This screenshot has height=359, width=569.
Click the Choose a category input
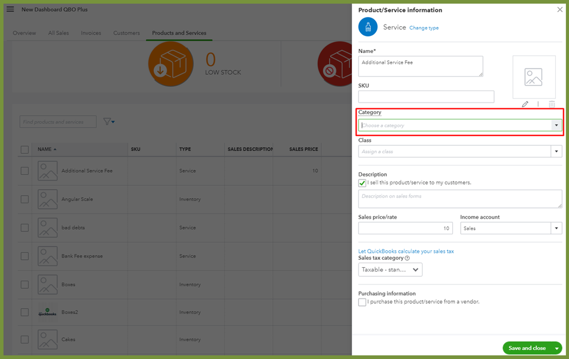click(455, 125)
